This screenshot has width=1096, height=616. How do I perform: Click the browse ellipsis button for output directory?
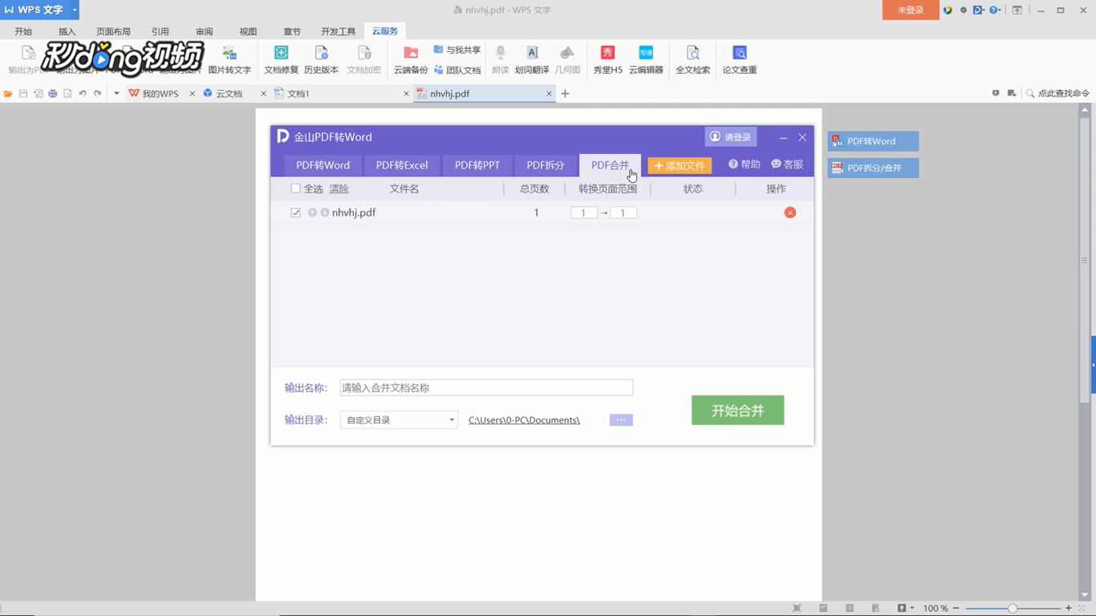click(x=621, y=419)
